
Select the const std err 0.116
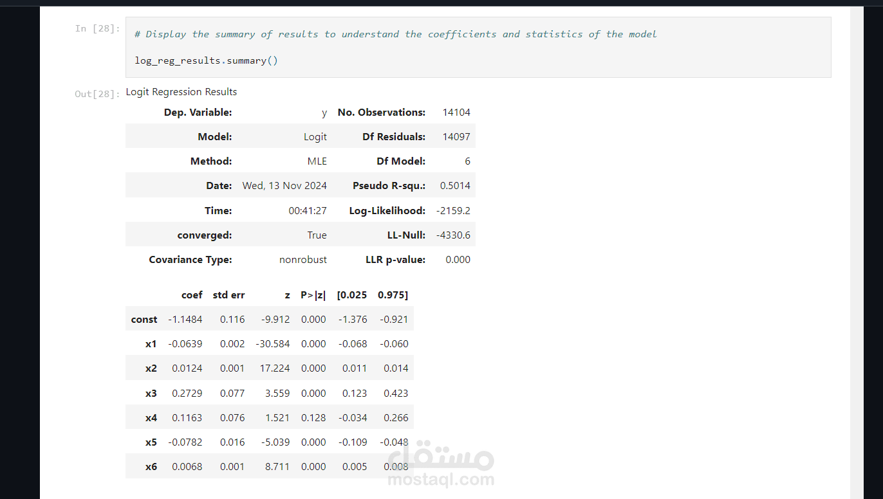232,320
